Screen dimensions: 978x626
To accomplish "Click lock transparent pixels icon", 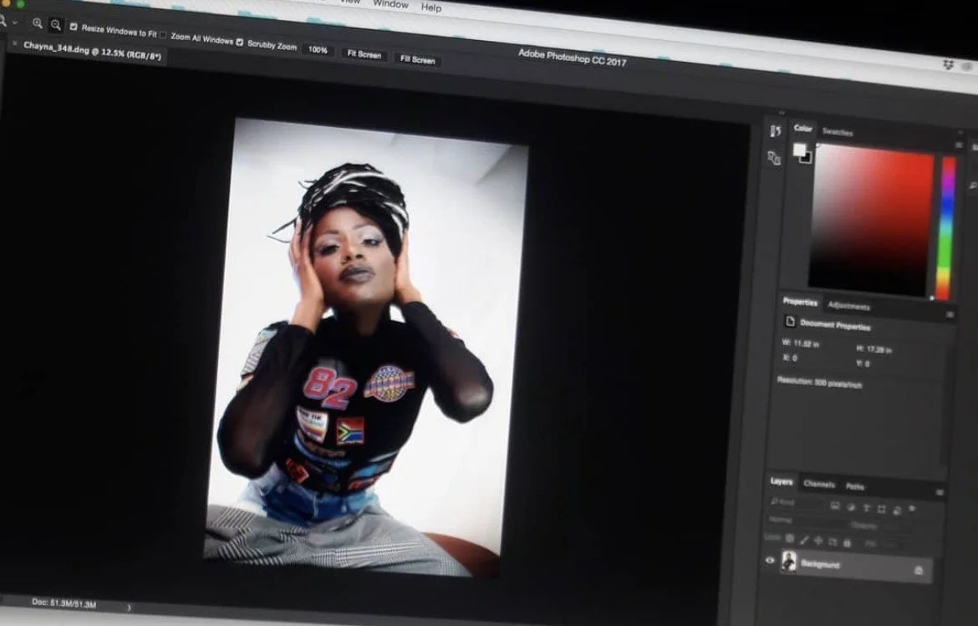I will 790,538.
